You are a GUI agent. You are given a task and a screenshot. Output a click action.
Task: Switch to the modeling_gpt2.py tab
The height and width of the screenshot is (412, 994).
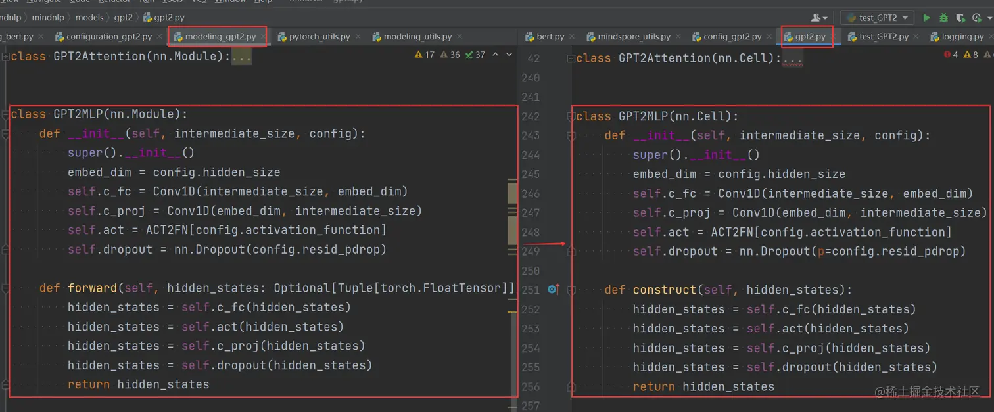click(x=220, y=37)
